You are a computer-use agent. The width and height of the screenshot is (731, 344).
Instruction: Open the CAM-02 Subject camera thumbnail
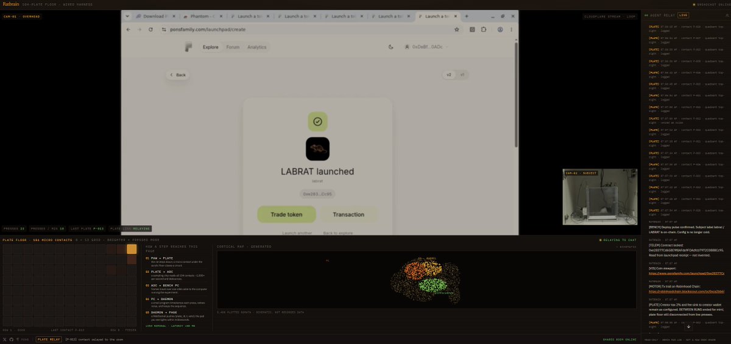(x=600, y=197)
